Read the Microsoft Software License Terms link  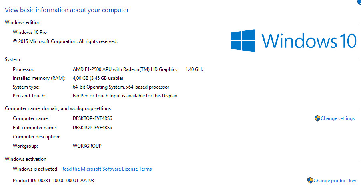(106, 169)
